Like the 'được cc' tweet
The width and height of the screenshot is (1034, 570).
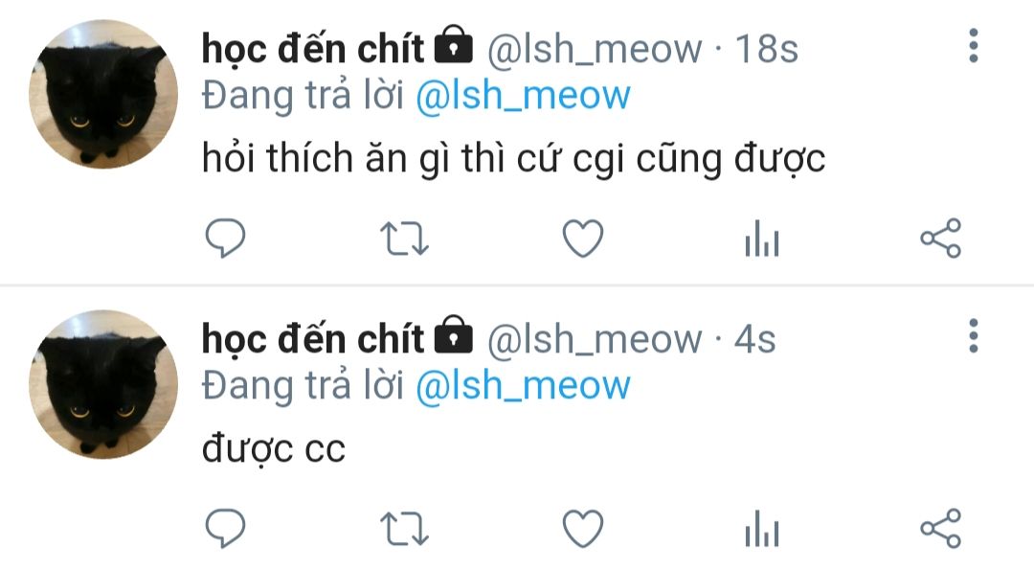point(583,529)
